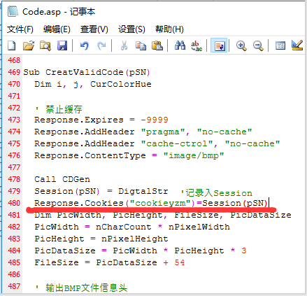Click the Redo arrow icon

(x=101, y=45)
